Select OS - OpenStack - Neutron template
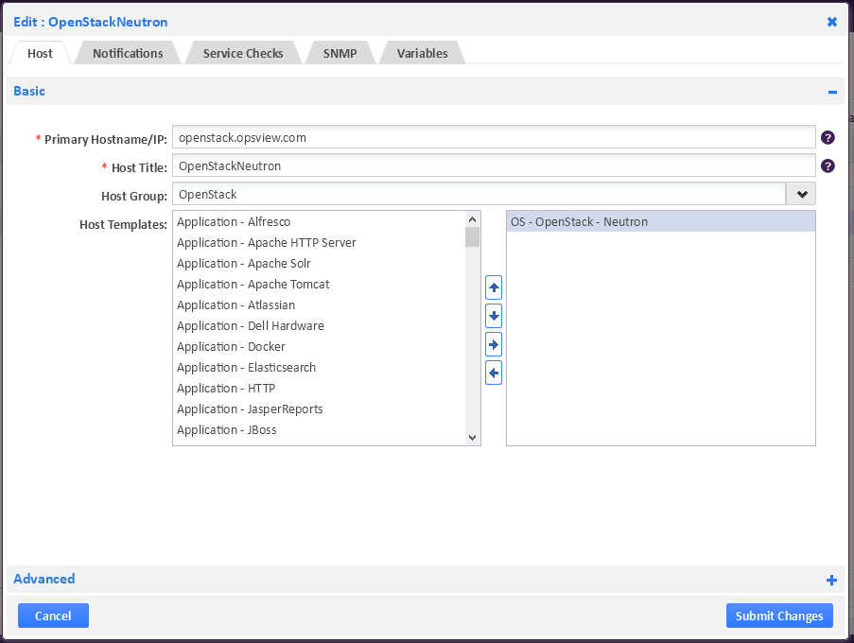 [579, 222]
